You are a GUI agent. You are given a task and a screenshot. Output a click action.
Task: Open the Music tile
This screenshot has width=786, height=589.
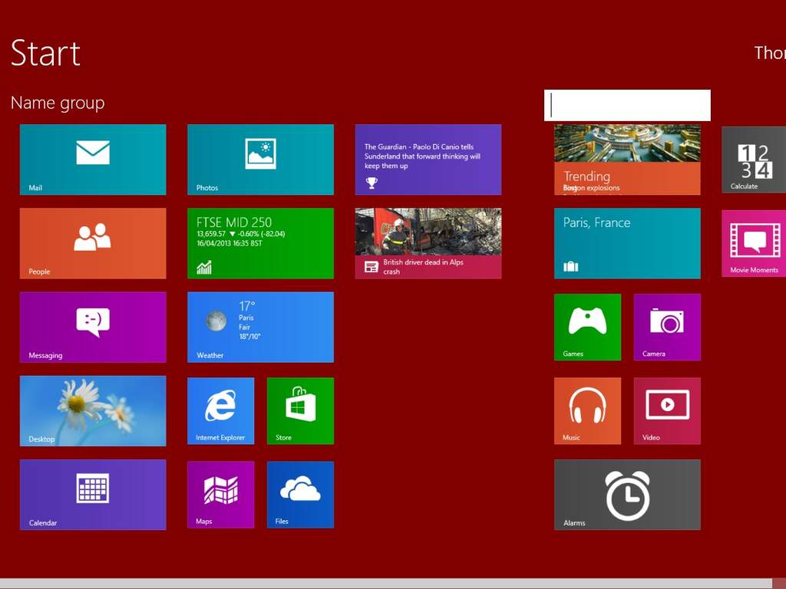587,411
